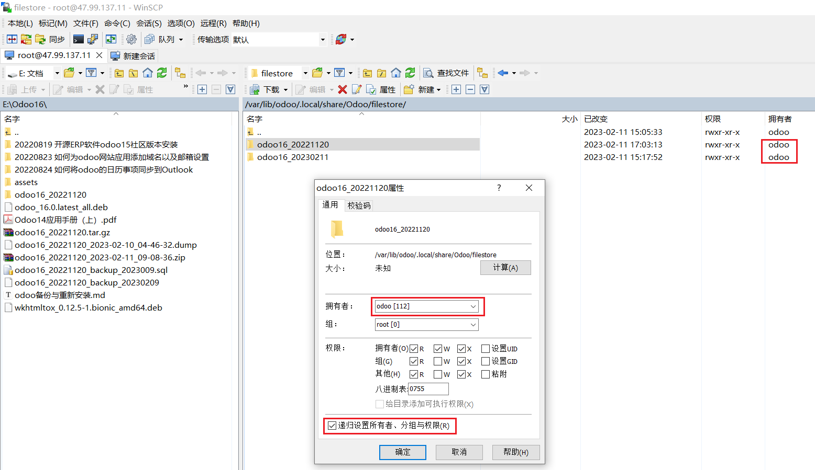Click the octal 0755 input field
This screenshot has width=815, height=470.
pos(428,389)
